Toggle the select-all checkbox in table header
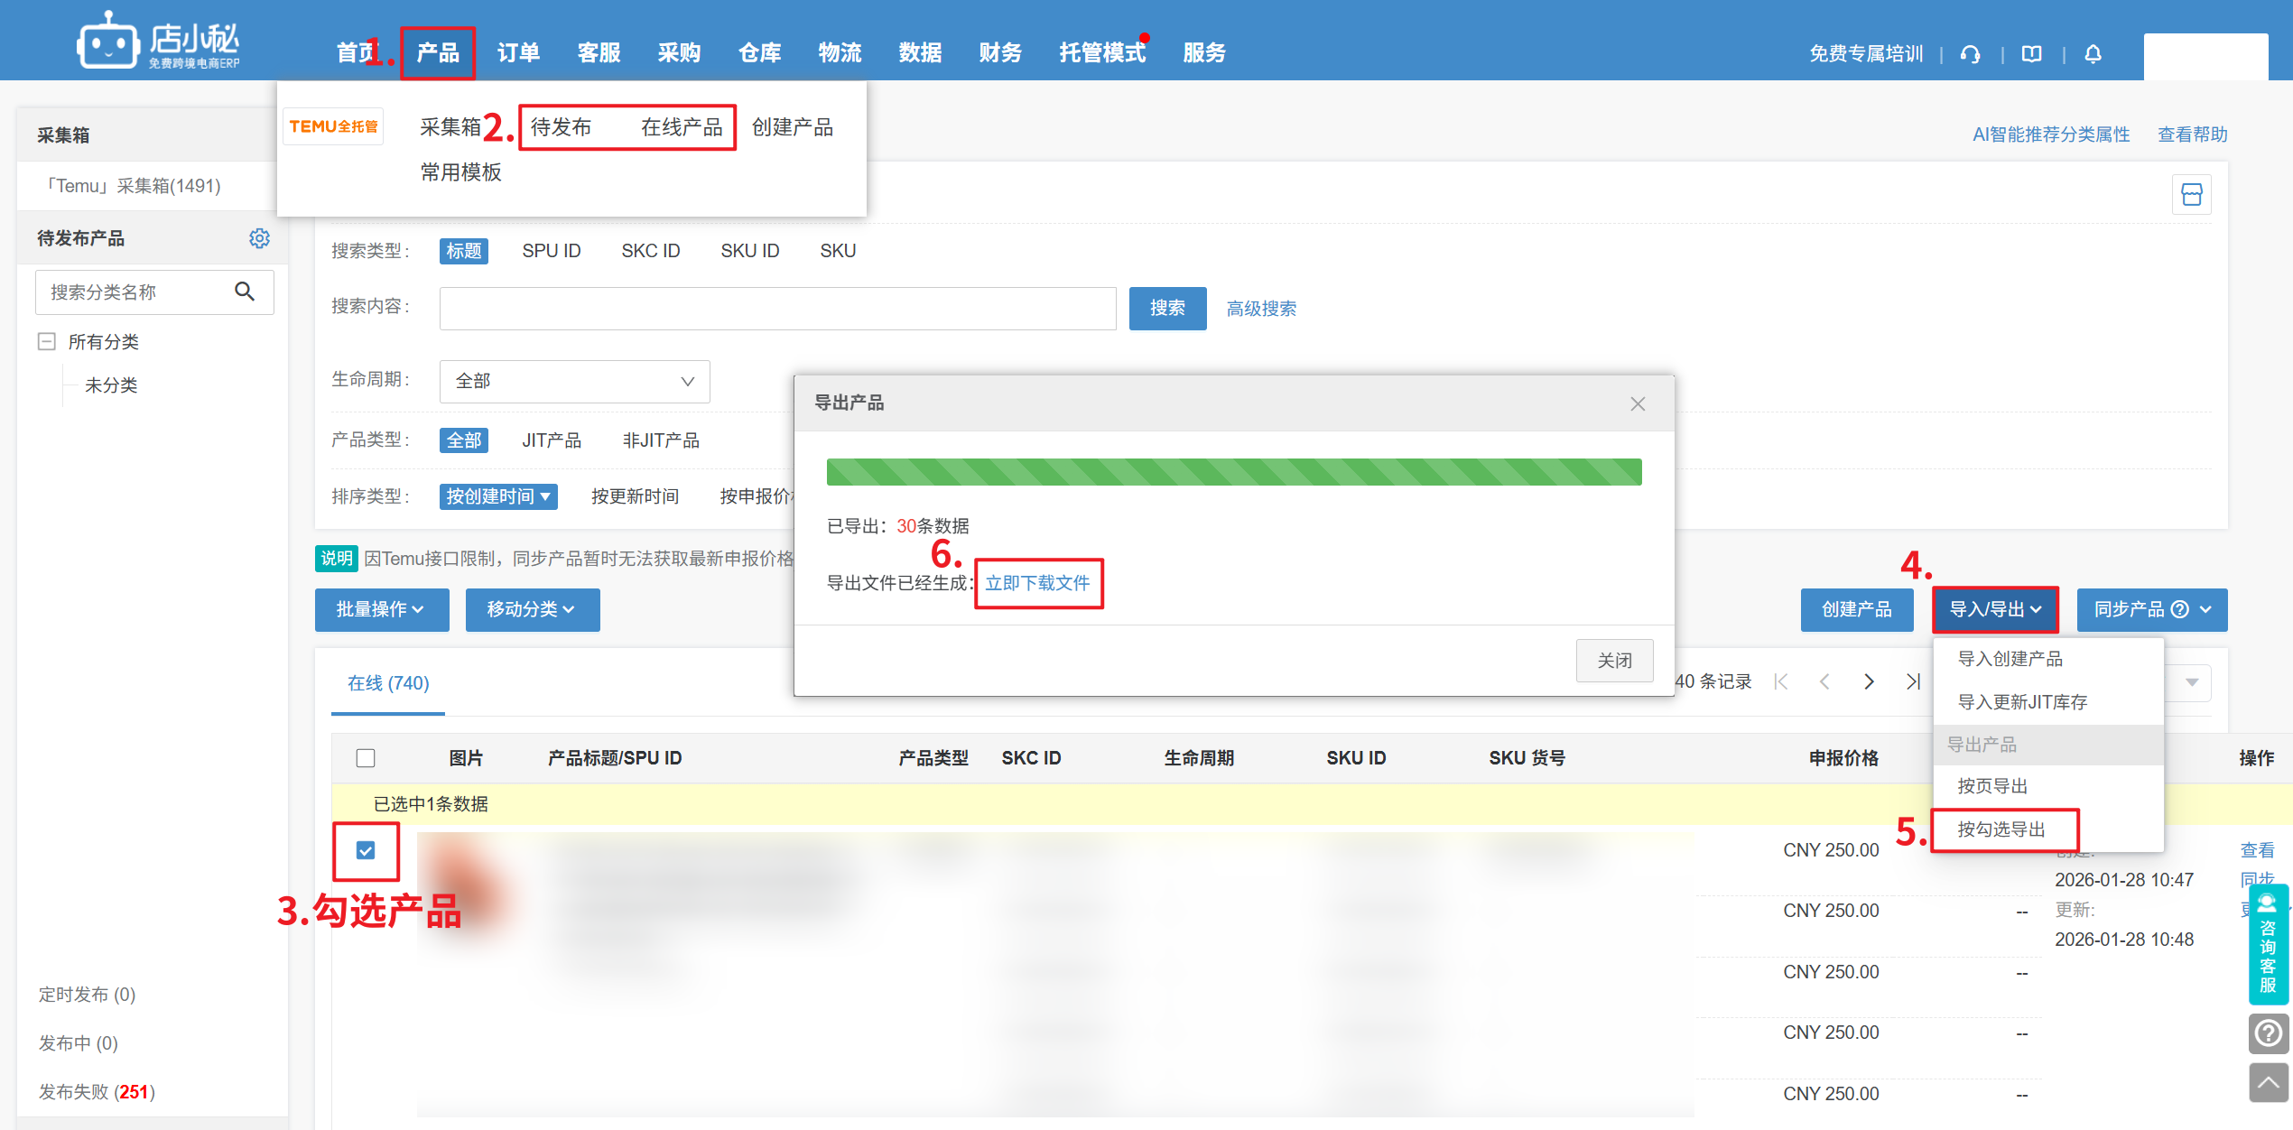This screenshot has width=2293, height=1130. click(x=366, y=758)
